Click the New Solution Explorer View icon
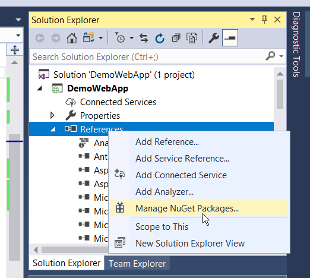310x278 pixels. click(x=120, y=242)
